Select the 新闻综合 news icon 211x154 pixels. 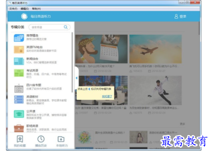19,61
